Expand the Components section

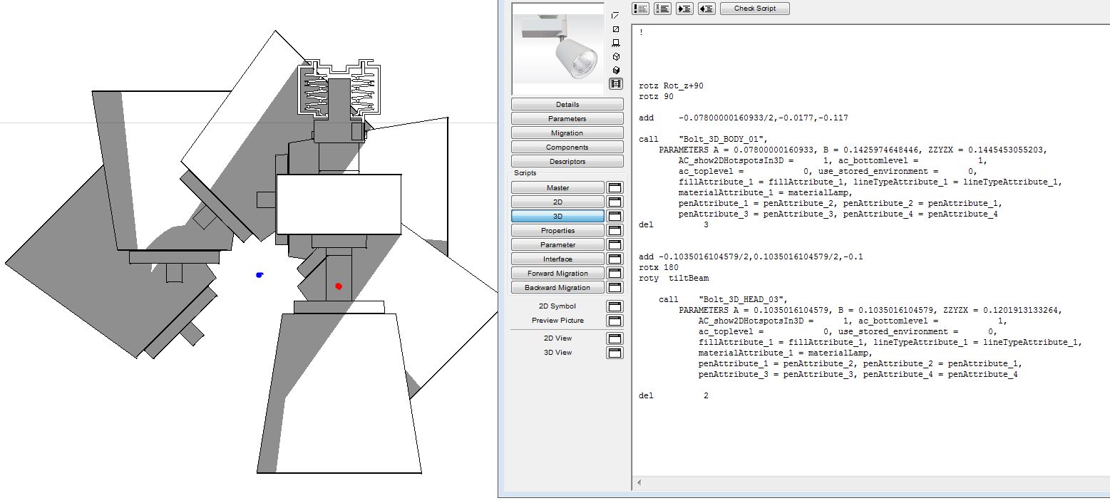567,147
